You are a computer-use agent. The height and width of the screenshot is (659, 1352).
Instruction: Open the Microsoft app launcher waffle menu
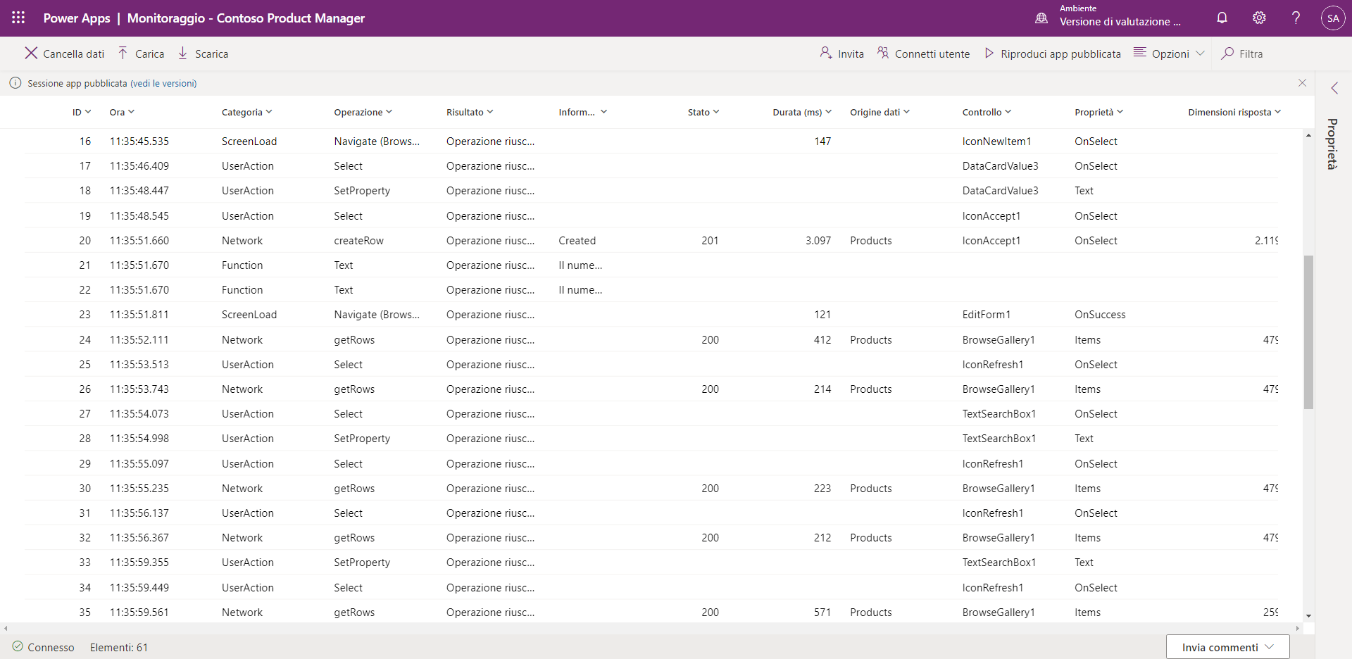point(18,18)
